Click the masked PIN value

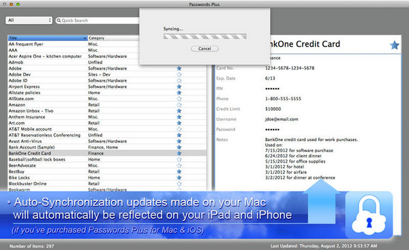[x=272, y=89]
